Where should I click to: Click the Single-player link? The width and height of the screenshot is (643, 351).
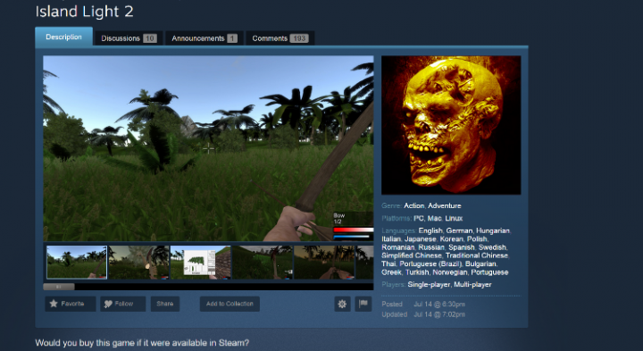tap(429, 285)
